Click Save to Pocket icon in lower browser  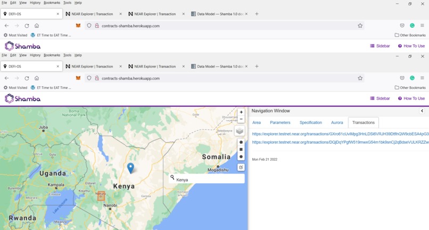click(x=402, y=78)
